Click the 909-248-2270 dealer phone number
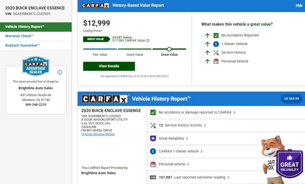This screenshot has width=305, height=184. pos(36,105)
